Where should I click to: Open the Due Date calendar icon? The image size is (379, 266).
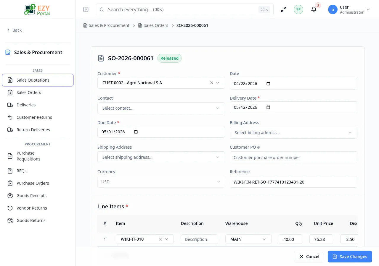click(136, 132)
